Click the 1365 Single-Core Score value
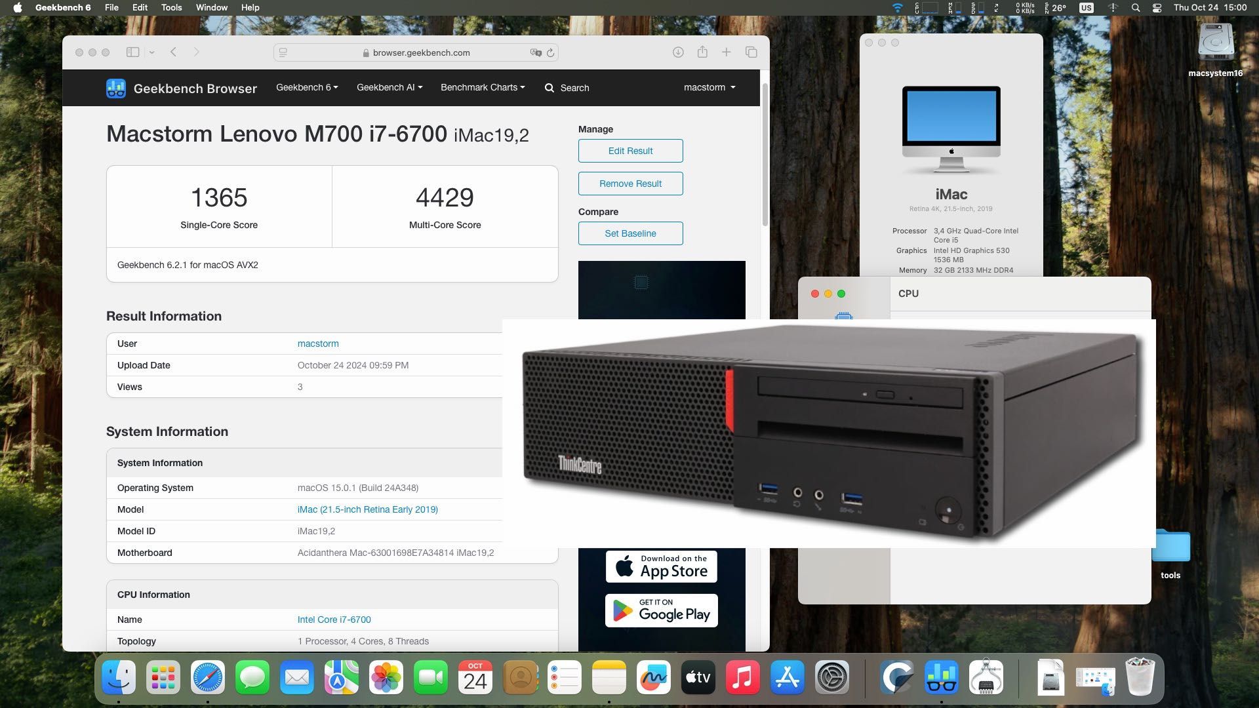This screenshot has height=708, width=1259. 219,197
